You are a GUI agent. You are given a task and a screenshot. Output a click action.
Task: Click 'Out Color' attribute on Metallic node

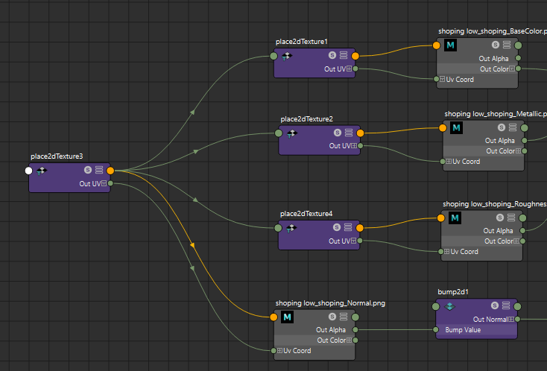(501, 151)
